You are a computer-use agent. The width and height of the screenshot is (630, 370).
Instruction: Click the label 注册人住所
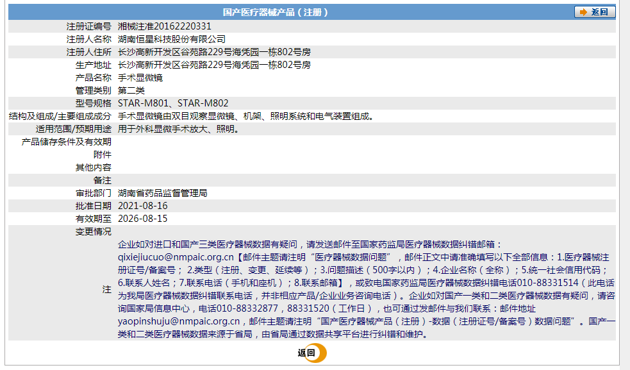click(x=89, y=53)
